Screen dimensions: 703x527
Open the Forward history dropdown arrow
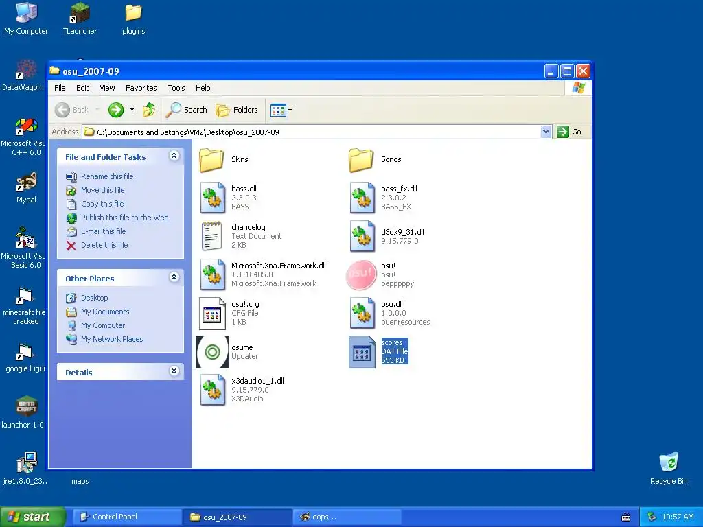click(132, 110)
